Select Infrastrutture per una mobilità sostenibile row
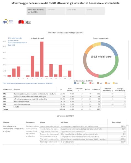The height and width of the screenshot is (163, 131). 52,99
